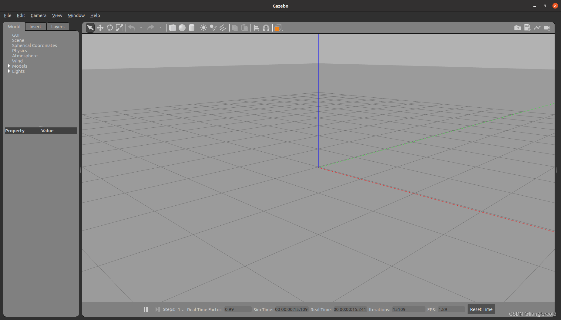Screen dimensions: 561x320
Task: Change view angle with the orange cube
Action: pyautogui.click(x=278, y=28)
